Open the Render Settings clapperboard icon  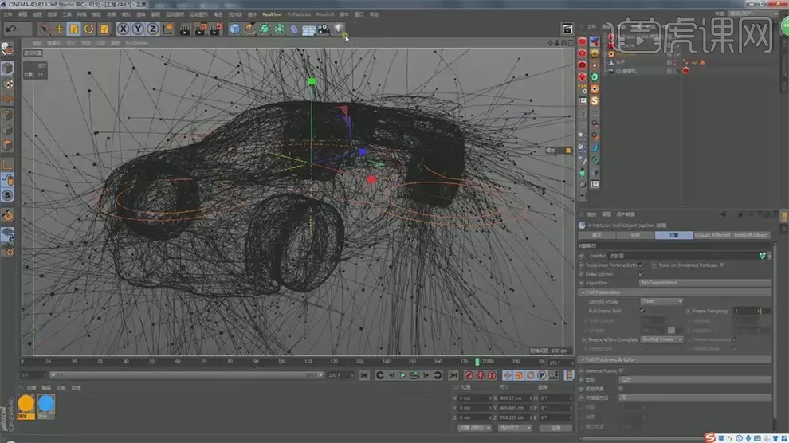(x=216, y=29)
